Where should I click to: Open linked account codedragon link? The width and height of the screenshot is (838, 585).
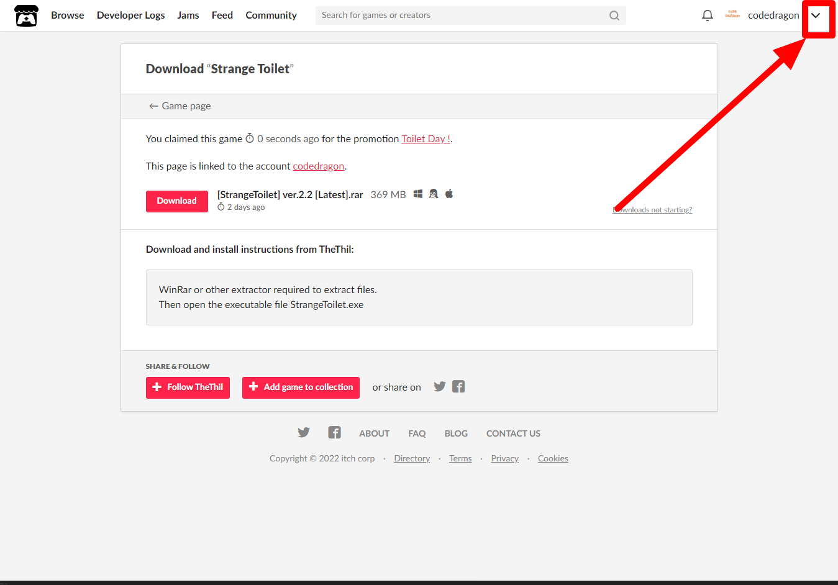coord(319,166)
